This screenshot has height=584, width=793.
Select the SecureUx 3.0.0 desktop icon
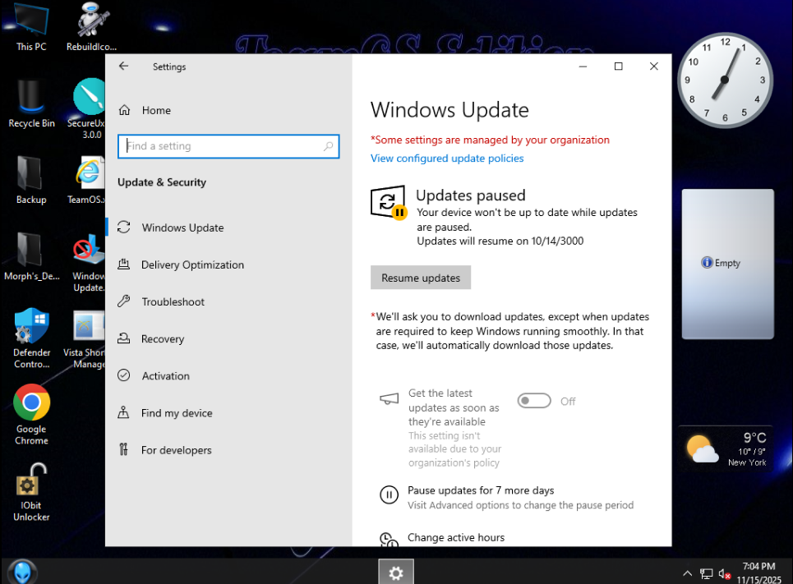click(87, 108)
